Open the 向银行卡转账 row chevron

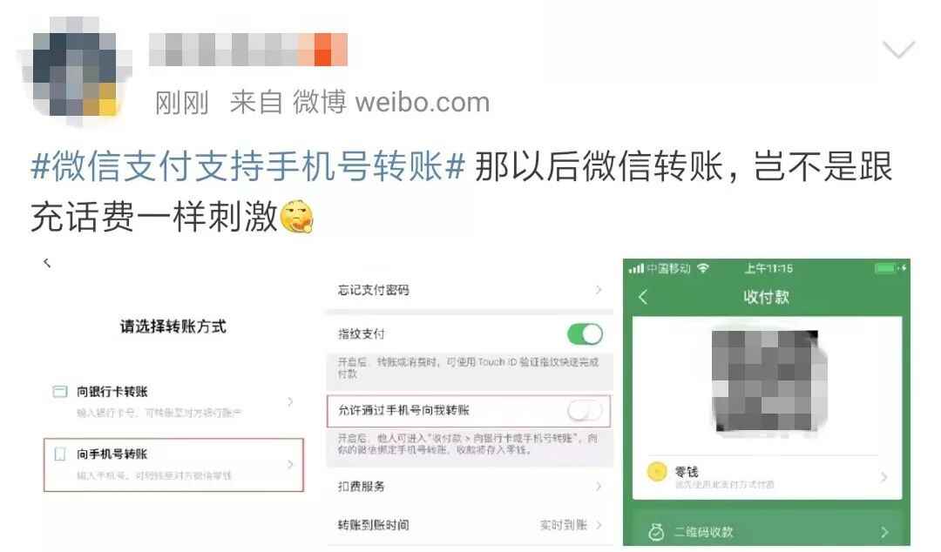(x=290, y=401)
